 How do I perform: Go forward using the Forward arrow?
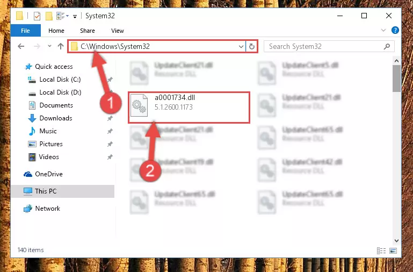[x=37, y=46]
